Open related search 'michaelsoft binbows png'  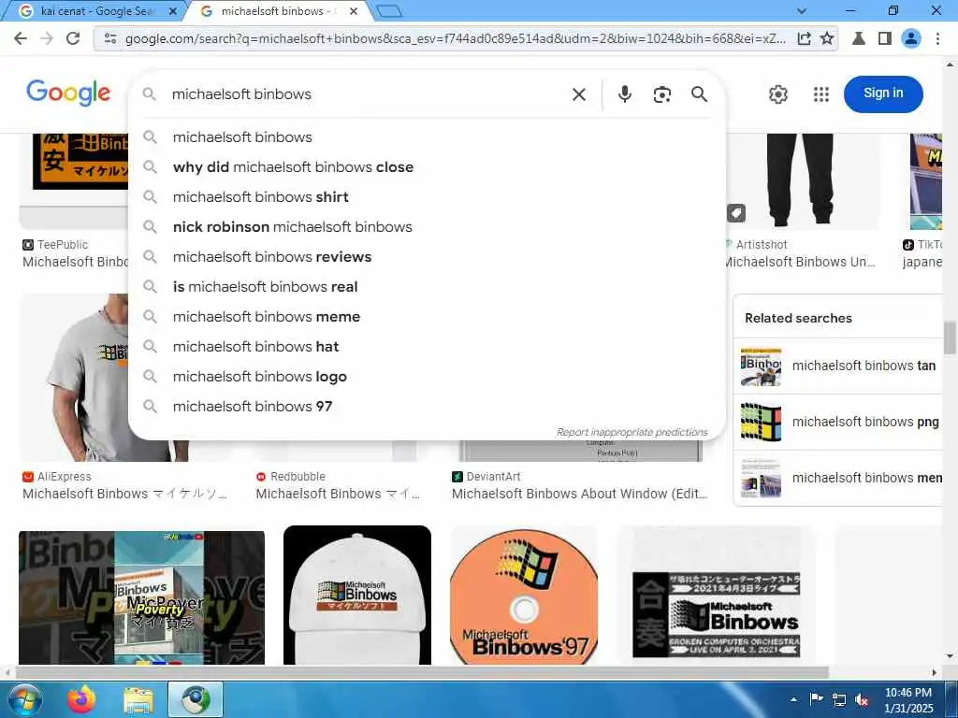pyautogui.click(x=840, y=422)
